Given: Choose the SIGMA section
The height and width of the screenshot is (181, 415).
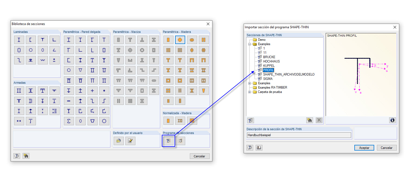Looking at the screenshot, I should coord(268,79).
